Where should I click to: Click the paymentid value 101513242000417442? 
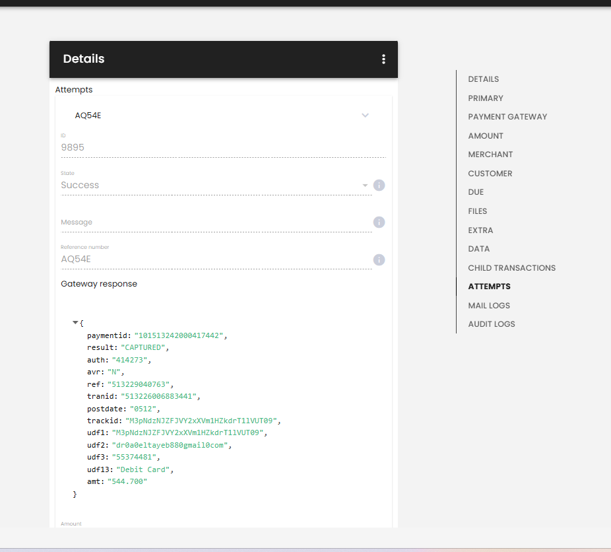[179, 335]
